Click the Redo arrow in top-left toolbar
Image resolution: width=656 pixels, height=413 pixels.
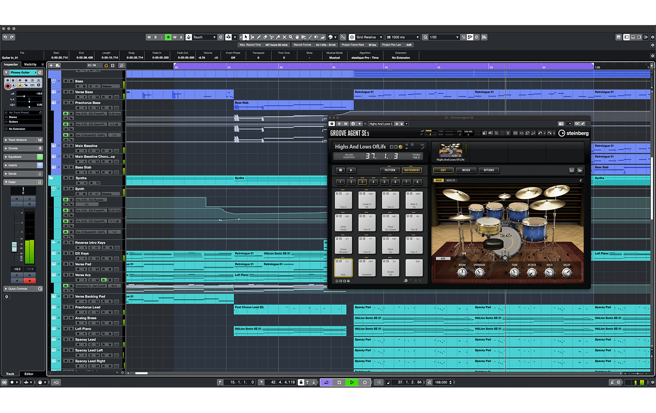12,37
